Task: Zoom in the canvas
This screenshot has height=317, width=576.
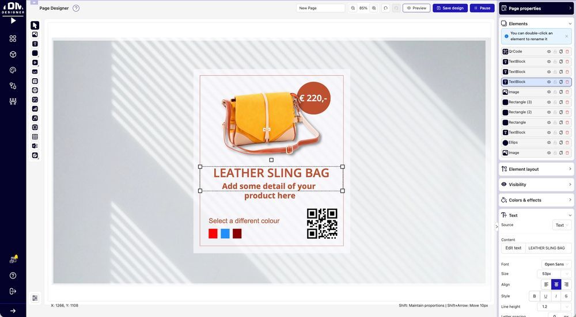Action: pyautogui.click(x=374, y=8)
